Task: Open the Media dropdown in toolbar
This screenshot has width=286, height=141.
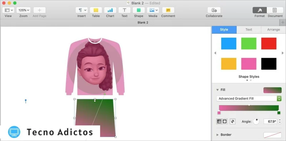Action: [x=153, y=10]
